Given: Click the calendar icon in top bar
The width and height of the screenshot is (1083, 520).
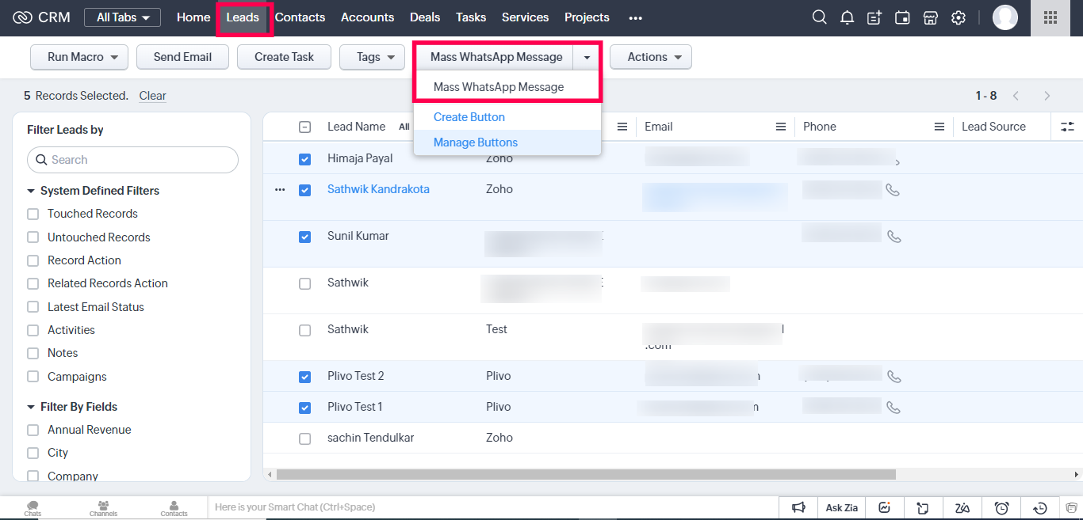Looking at the screenshot, I should pos(902,17).
